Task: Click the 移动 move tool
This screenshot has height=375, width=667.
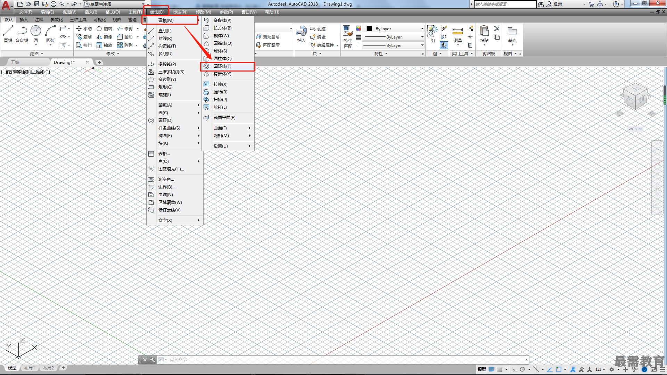Action: click(84, 28)
